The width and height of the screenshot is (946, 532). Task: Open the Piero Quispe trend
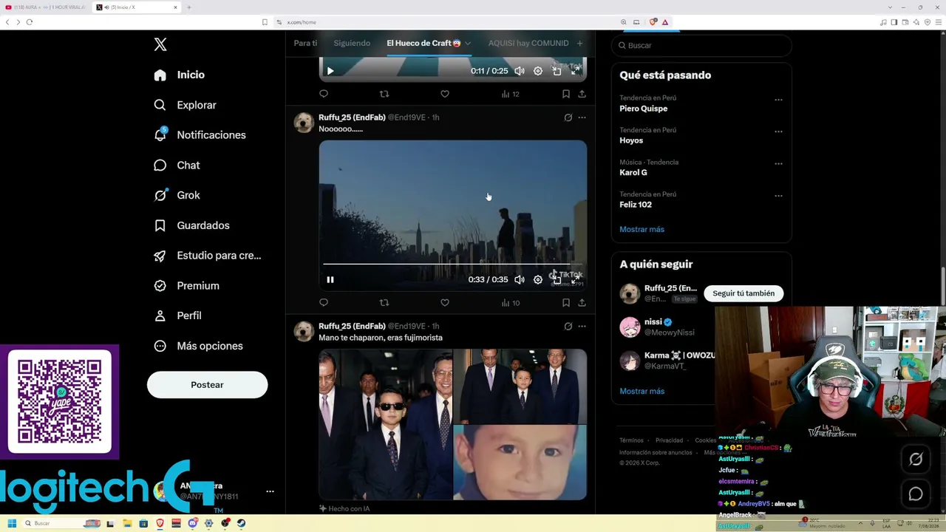[643, 109]
